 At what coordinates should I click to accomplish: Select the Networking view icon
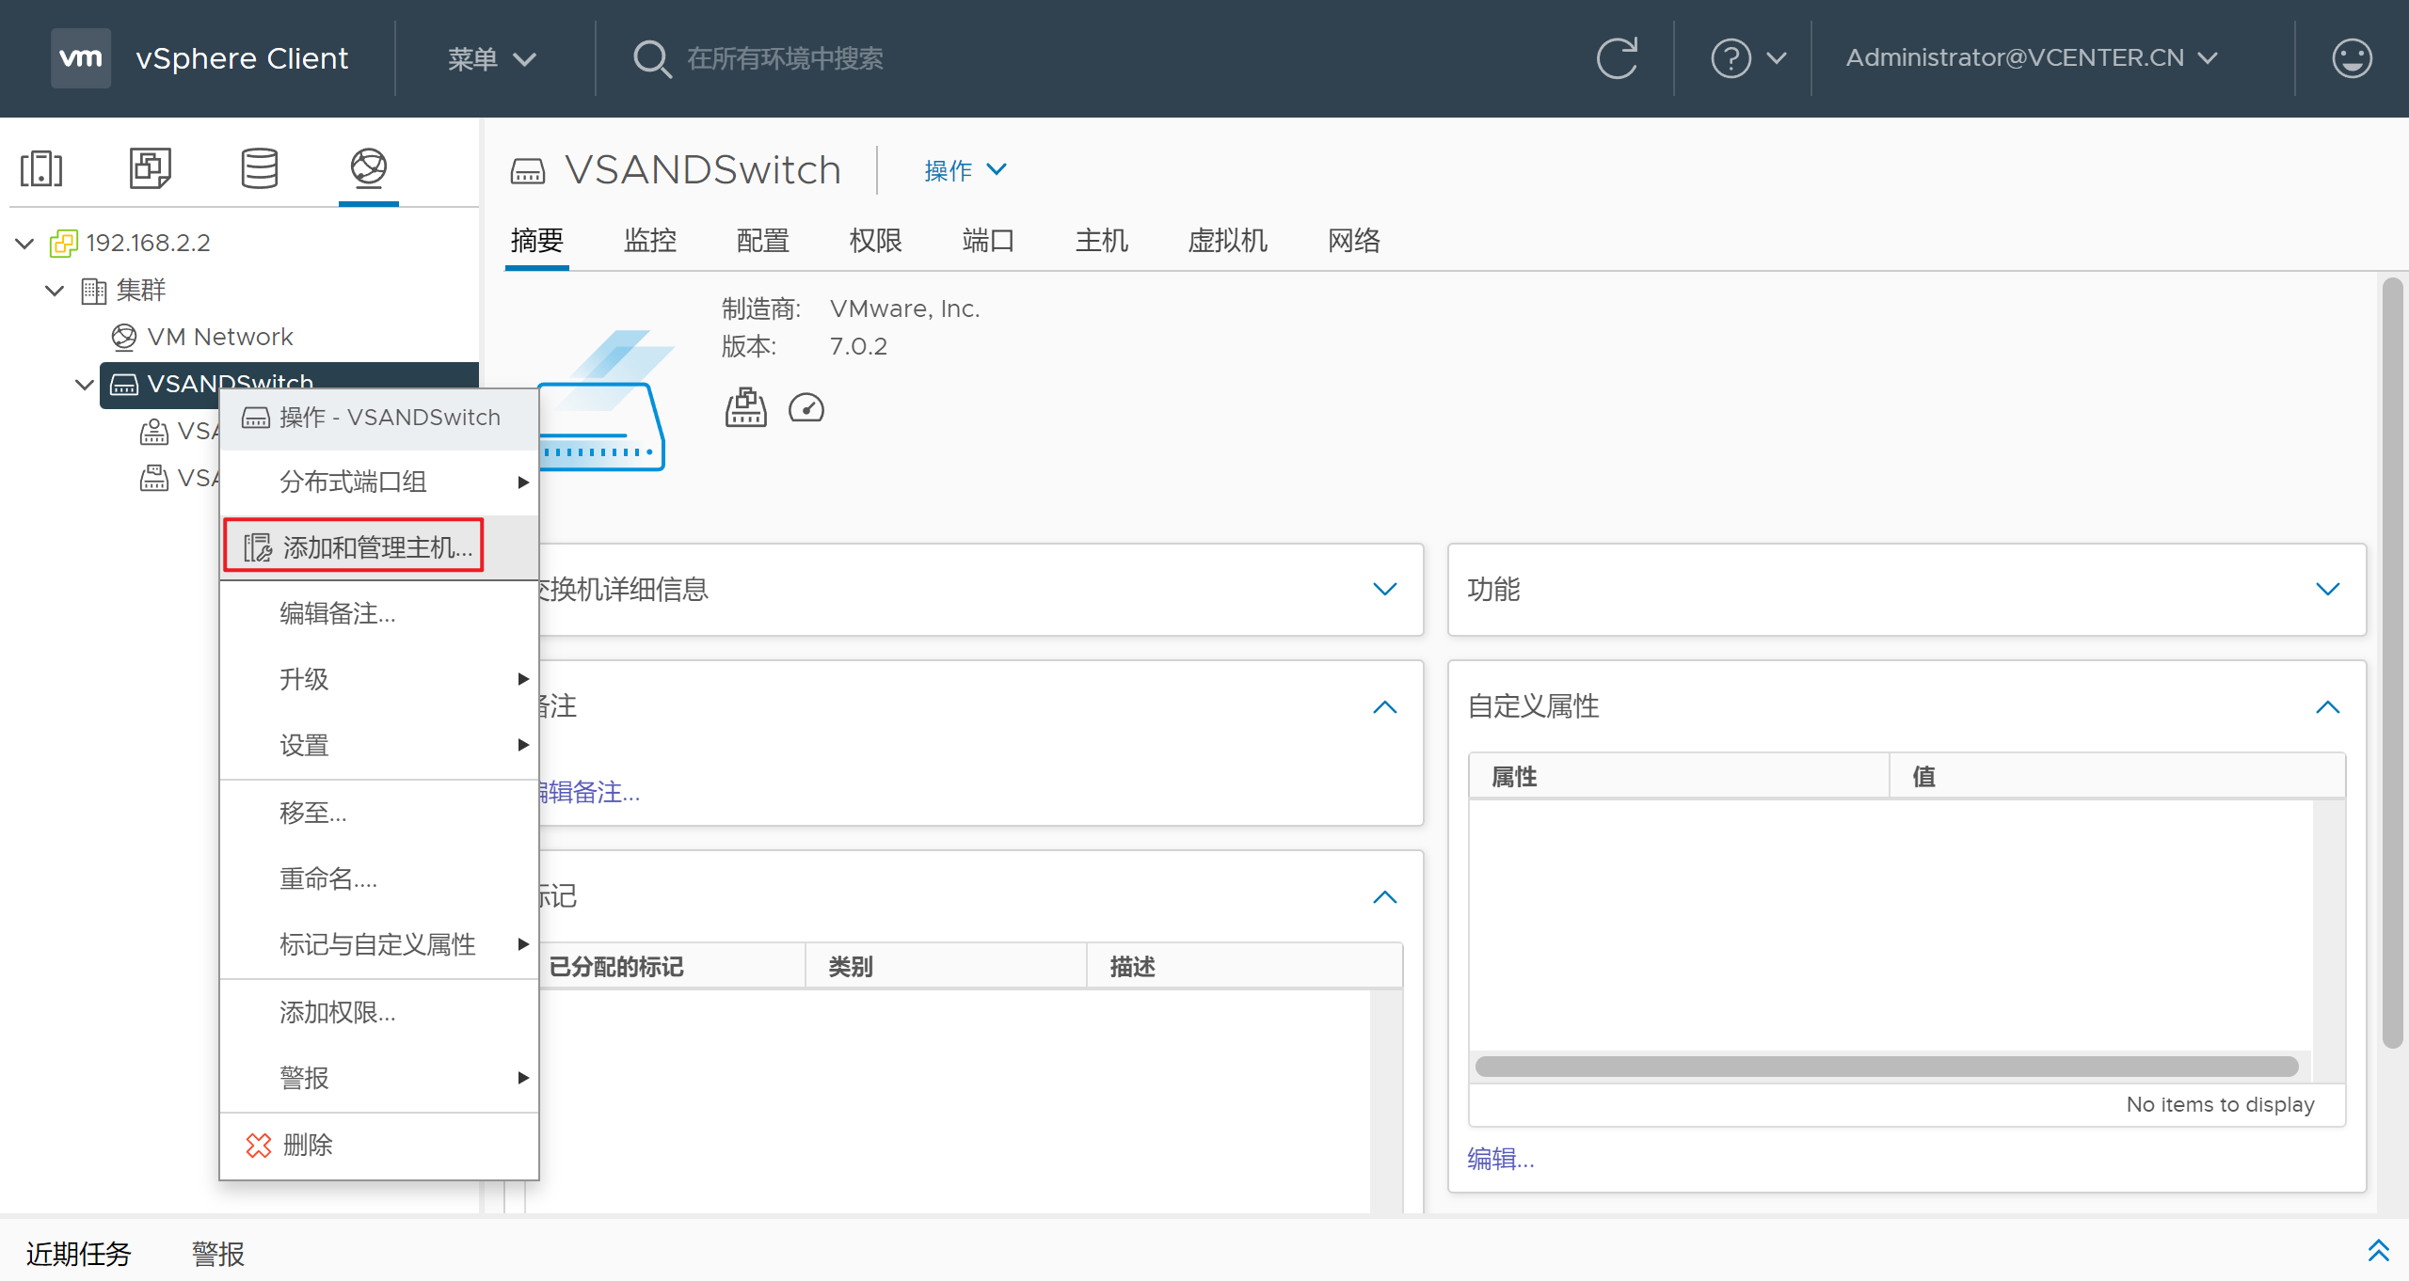[369, 167]
